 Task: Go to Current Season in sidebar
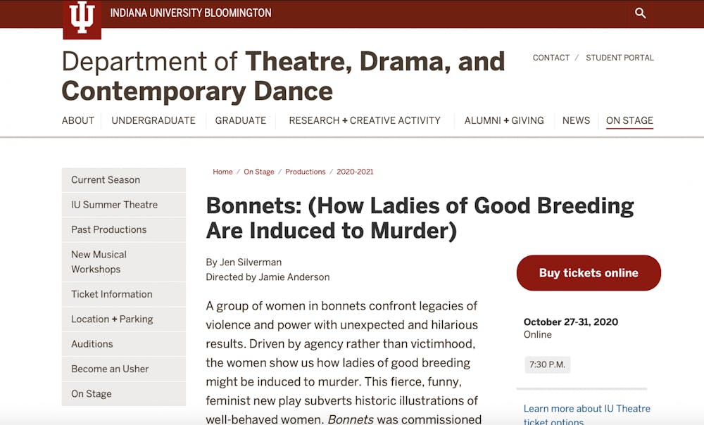[123, 180]
